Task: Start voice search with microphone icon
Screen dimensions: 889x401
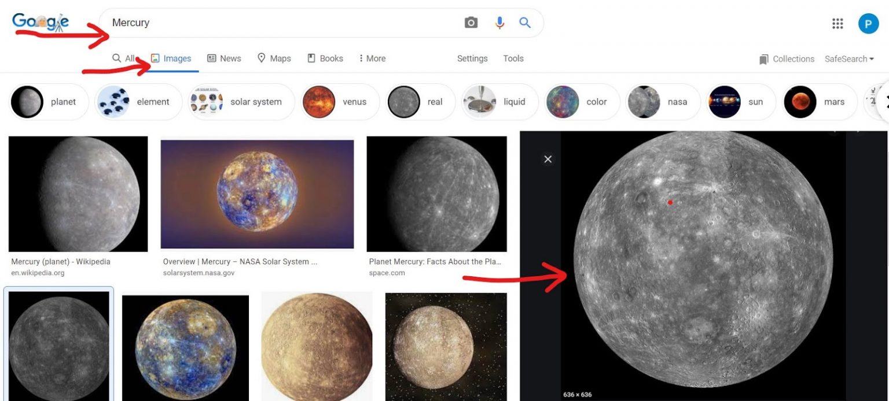Action: point(499,23)
